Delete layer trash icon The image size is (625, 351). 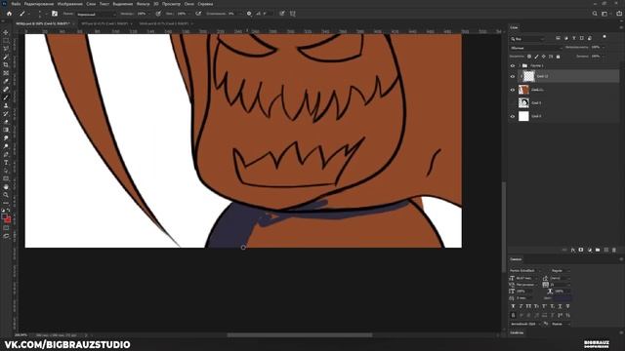point(614,250)
